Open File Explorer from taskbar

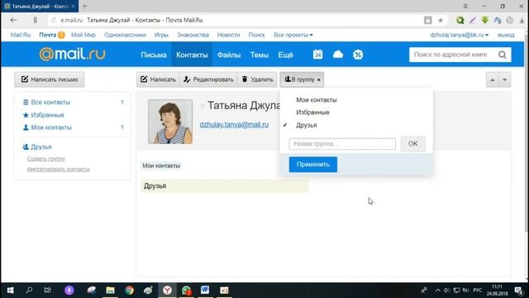click(110, 291)
